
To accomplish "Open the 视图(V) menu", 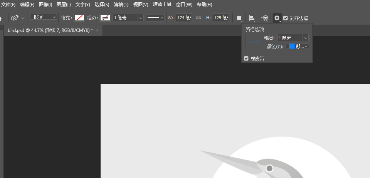I will 141,5.
